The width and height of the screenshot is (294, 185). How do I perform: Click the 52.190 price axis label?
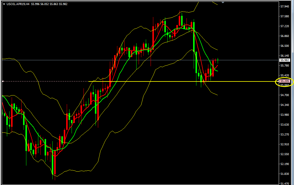pyautogui.click(x=285, y=164)
